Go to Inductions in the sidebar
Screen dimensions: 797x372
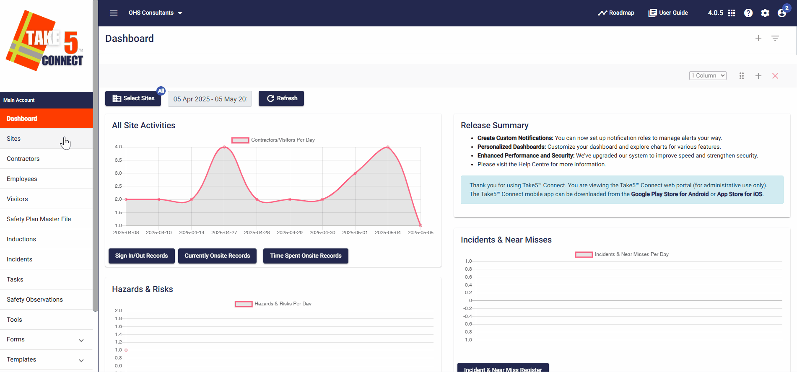(47, 239)
